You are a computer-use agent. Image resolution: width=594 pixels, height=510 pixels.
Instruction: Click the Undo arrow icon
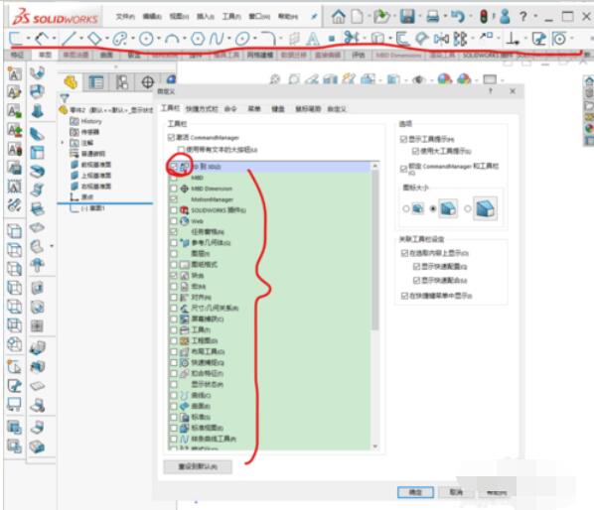tap(458, 16)
